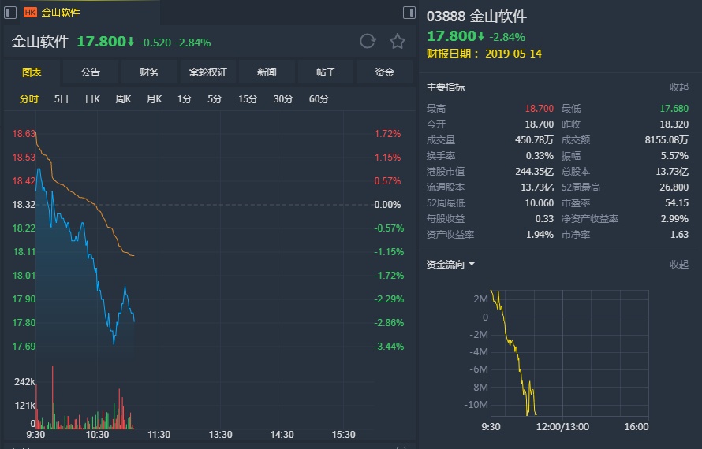Open the 公告 tab

click(91, 72)
